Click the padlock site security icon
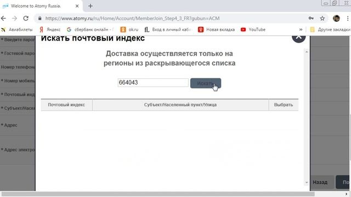The image size is (351, 197). coord(40,18)
